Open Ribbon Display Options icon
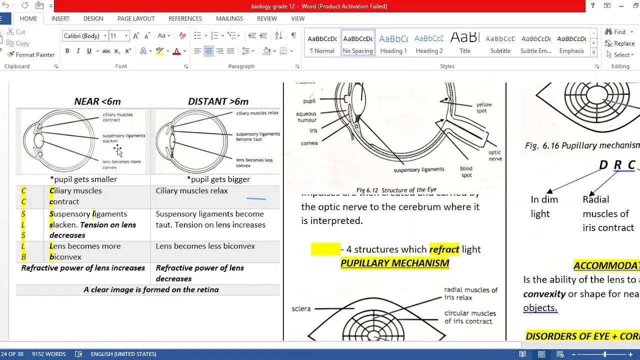 click(607, 6)
